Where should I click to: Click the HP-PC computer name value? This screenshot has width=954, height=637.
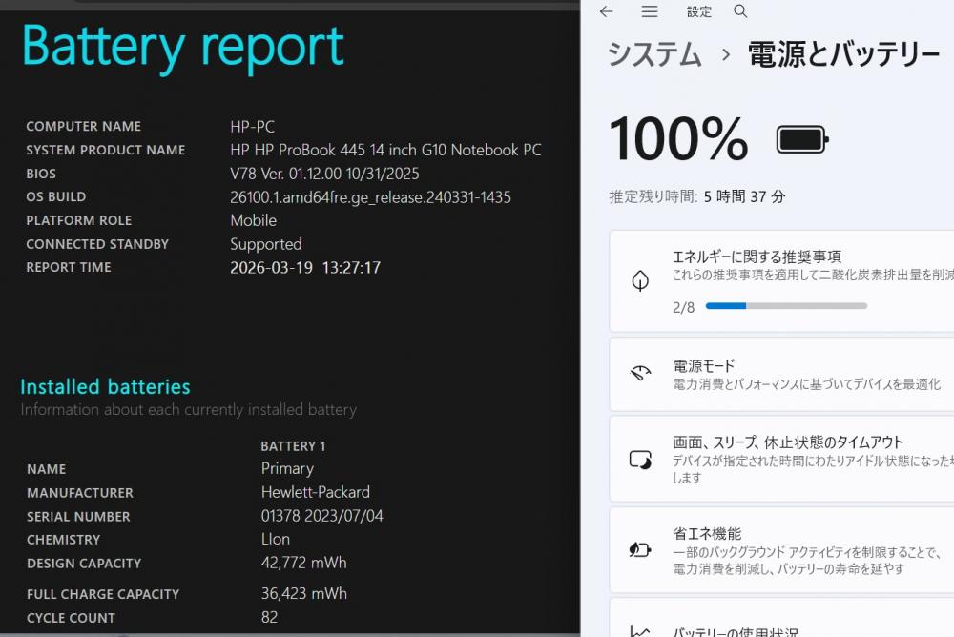click(252, 127)
